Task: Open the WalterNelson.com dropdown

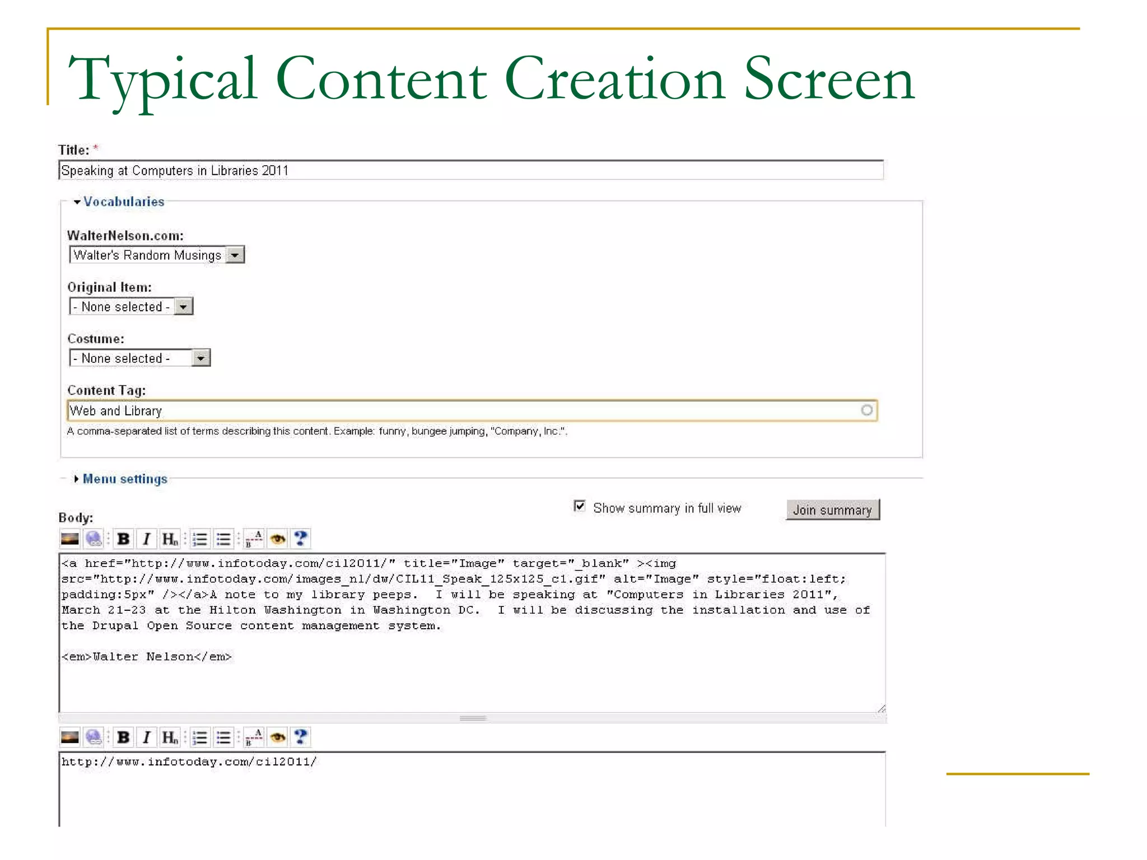Action: pyautogui.click(x=157, y=255)
